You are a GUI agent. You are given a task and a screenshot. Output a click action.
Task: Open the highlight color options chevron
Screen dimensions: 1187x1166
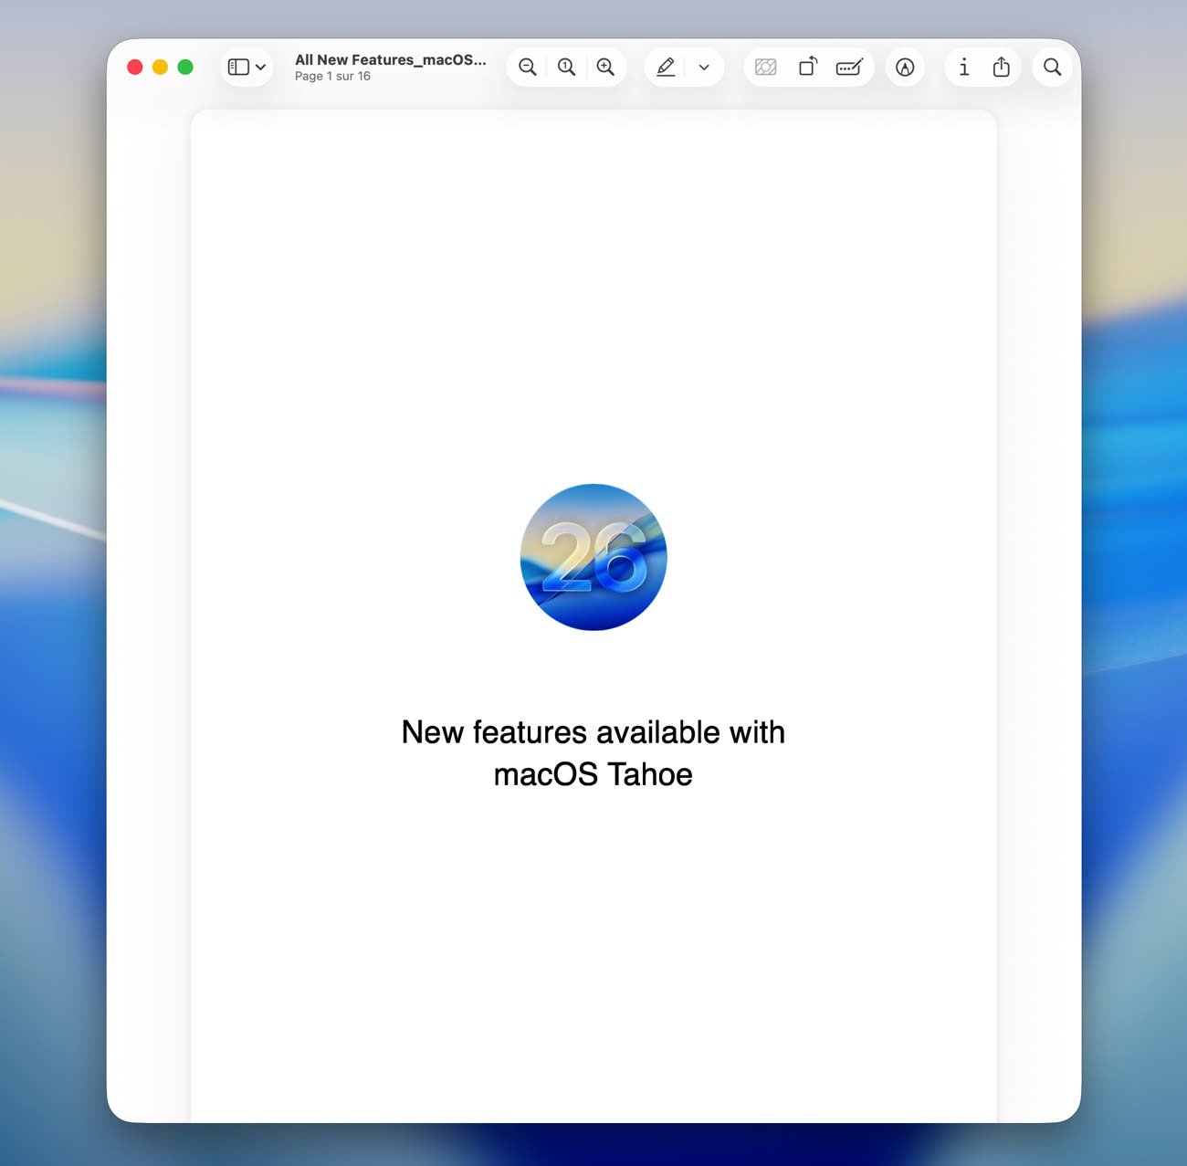coord(704,68)
